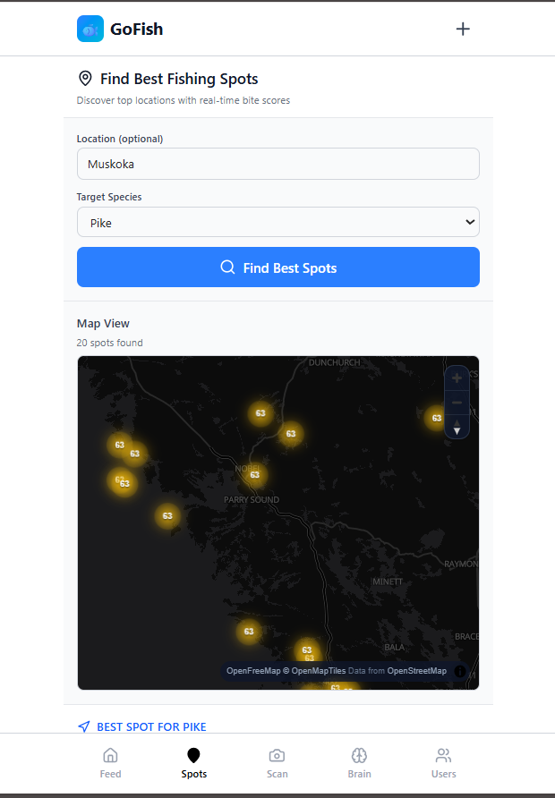Zoom in on the map
Screen dimensions: 555x798
point(457,378)
